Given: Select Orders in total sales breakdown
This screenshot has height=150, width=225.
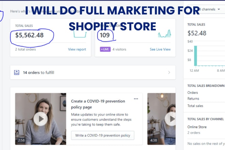Looking at the screenshot, I should pyautogui.click(x=193, y=93).
